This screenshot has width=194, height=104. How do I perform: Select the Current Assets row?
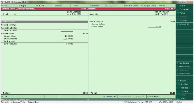pos(45,34)
